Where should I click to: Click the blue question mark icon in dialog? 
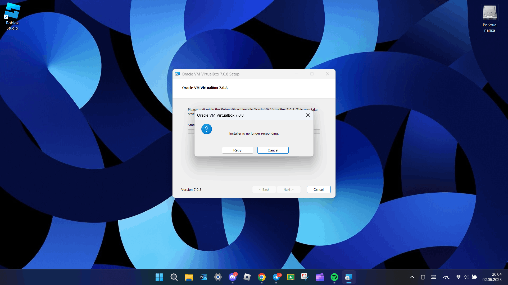click(x=207, y=129)
